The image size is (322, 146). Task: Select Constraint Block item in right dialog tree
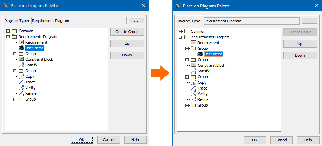click(211, 65)
